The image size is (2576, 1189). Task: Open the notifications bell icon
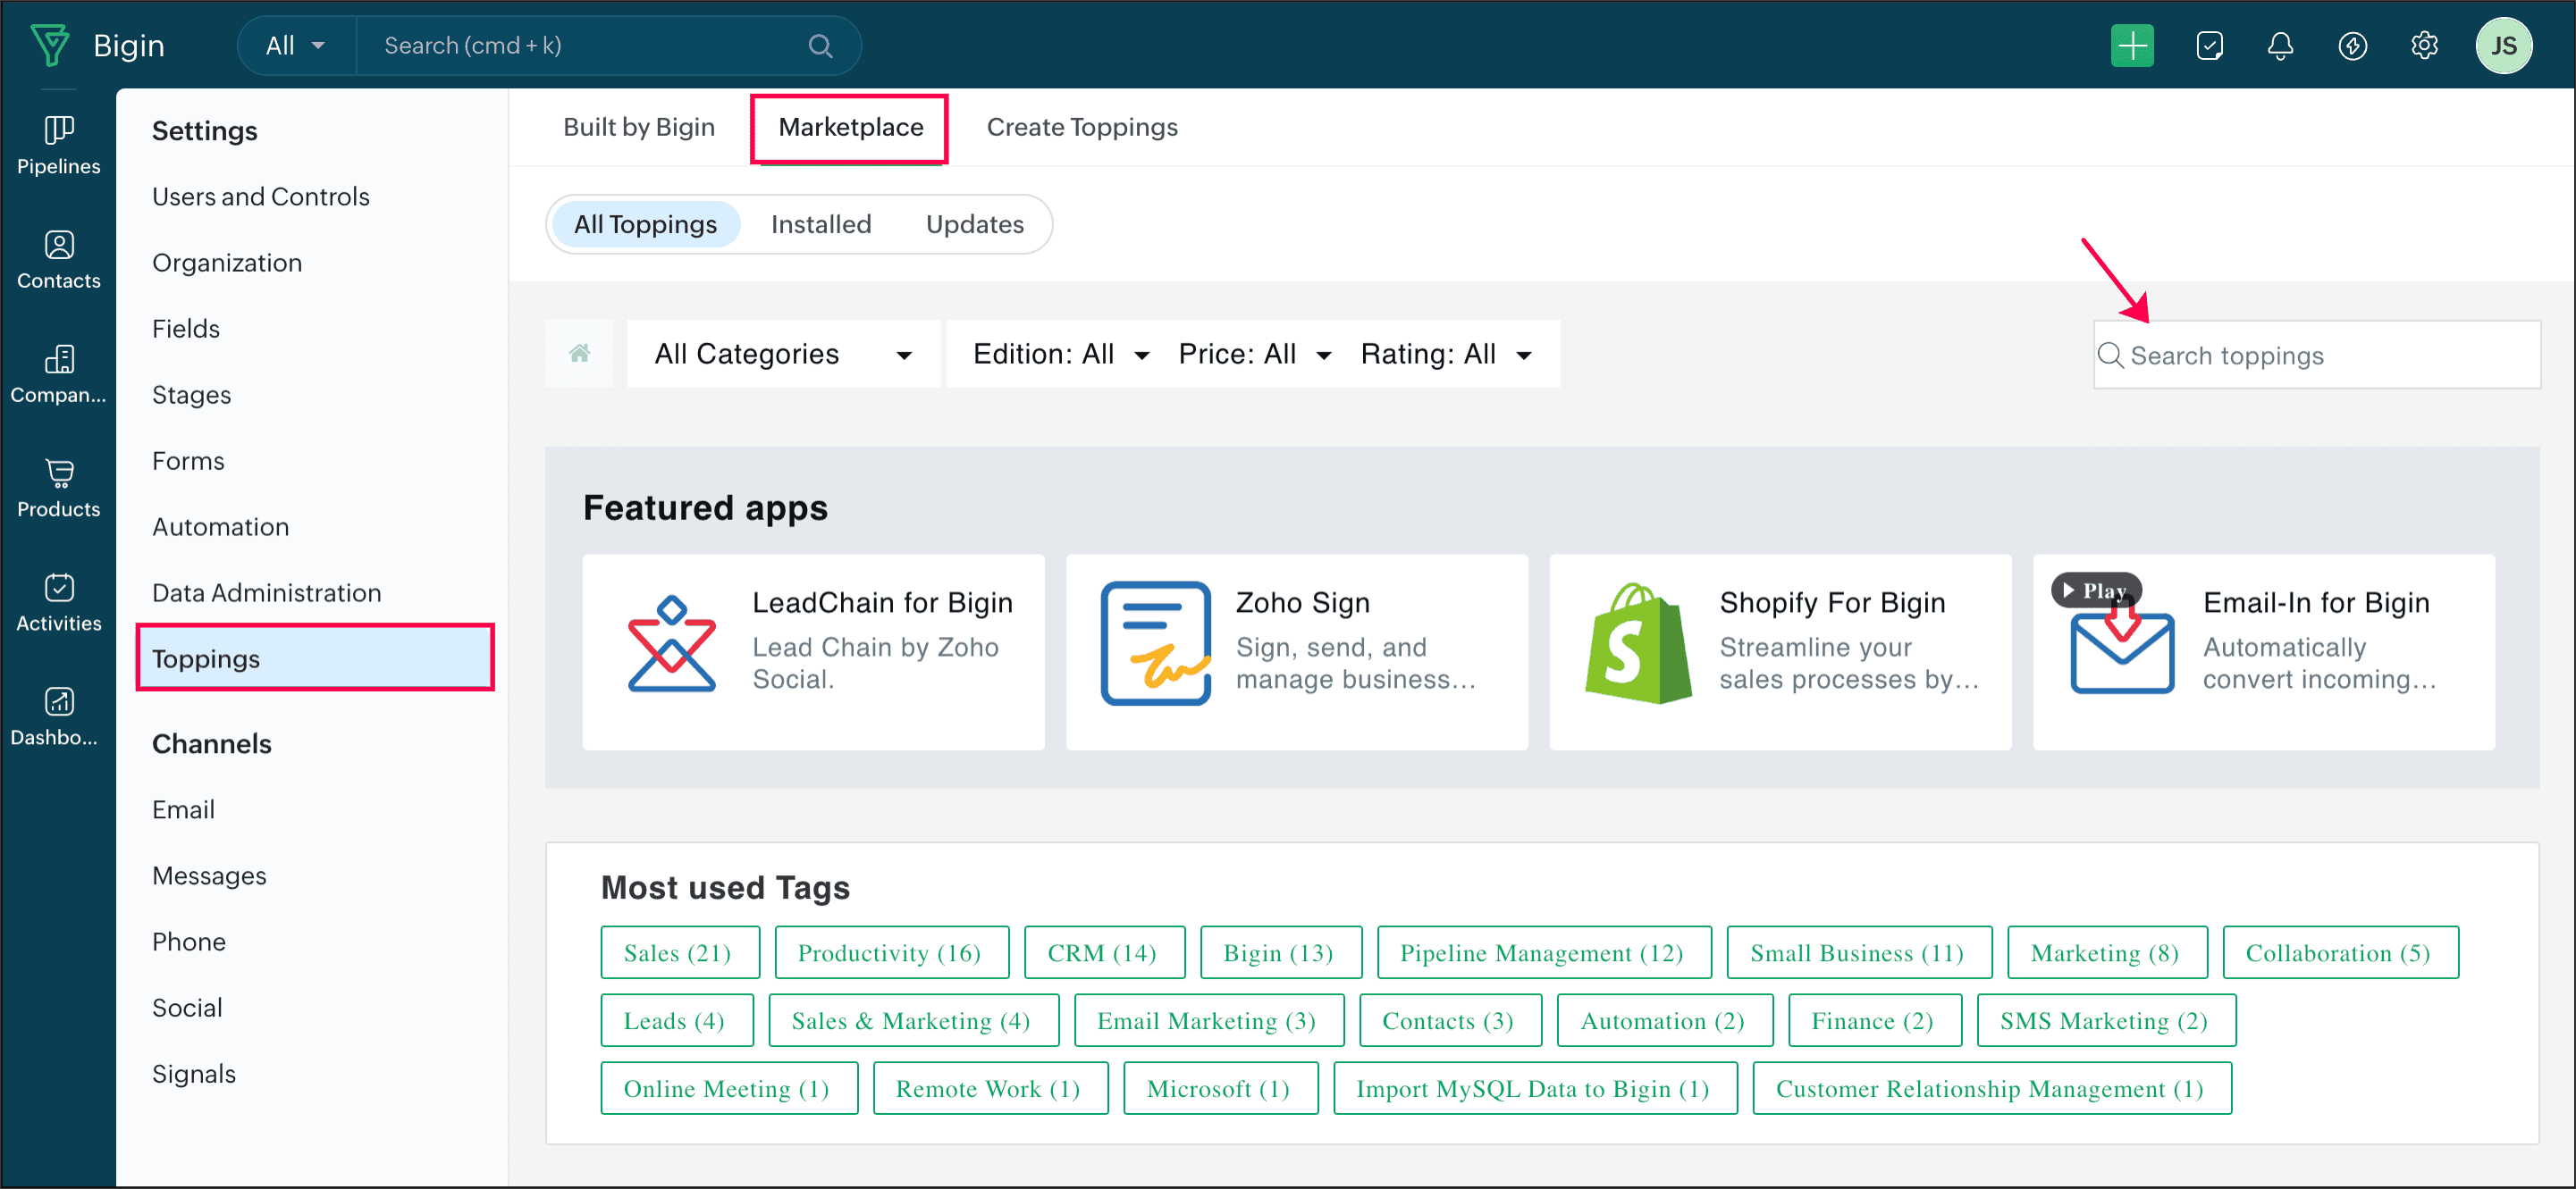coord(2279,46)
